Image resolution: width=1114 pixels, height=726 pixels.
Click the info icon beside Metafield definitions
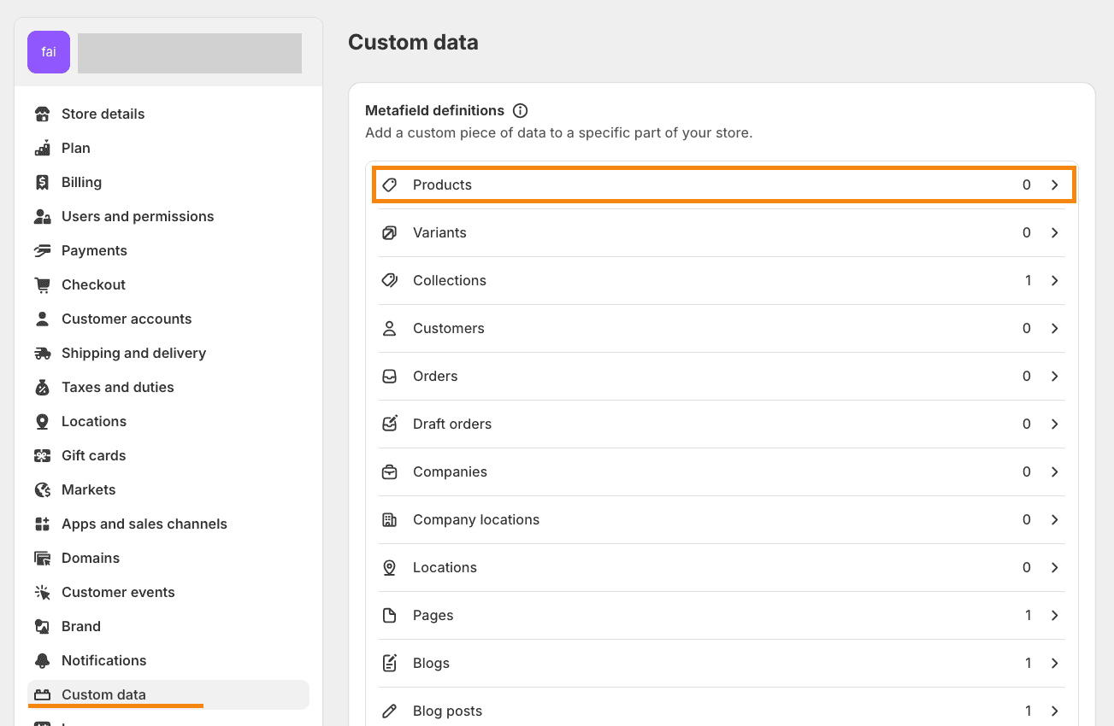tap(520, 110)
